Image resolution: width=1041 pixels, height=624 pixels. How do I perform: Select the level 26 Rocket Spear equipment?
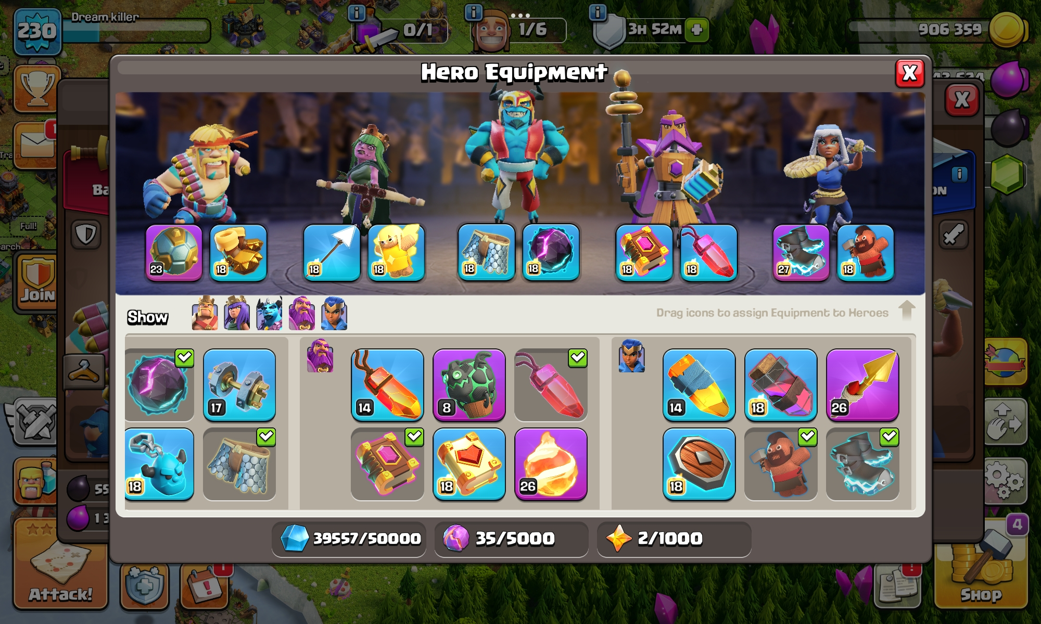(862, 385)
